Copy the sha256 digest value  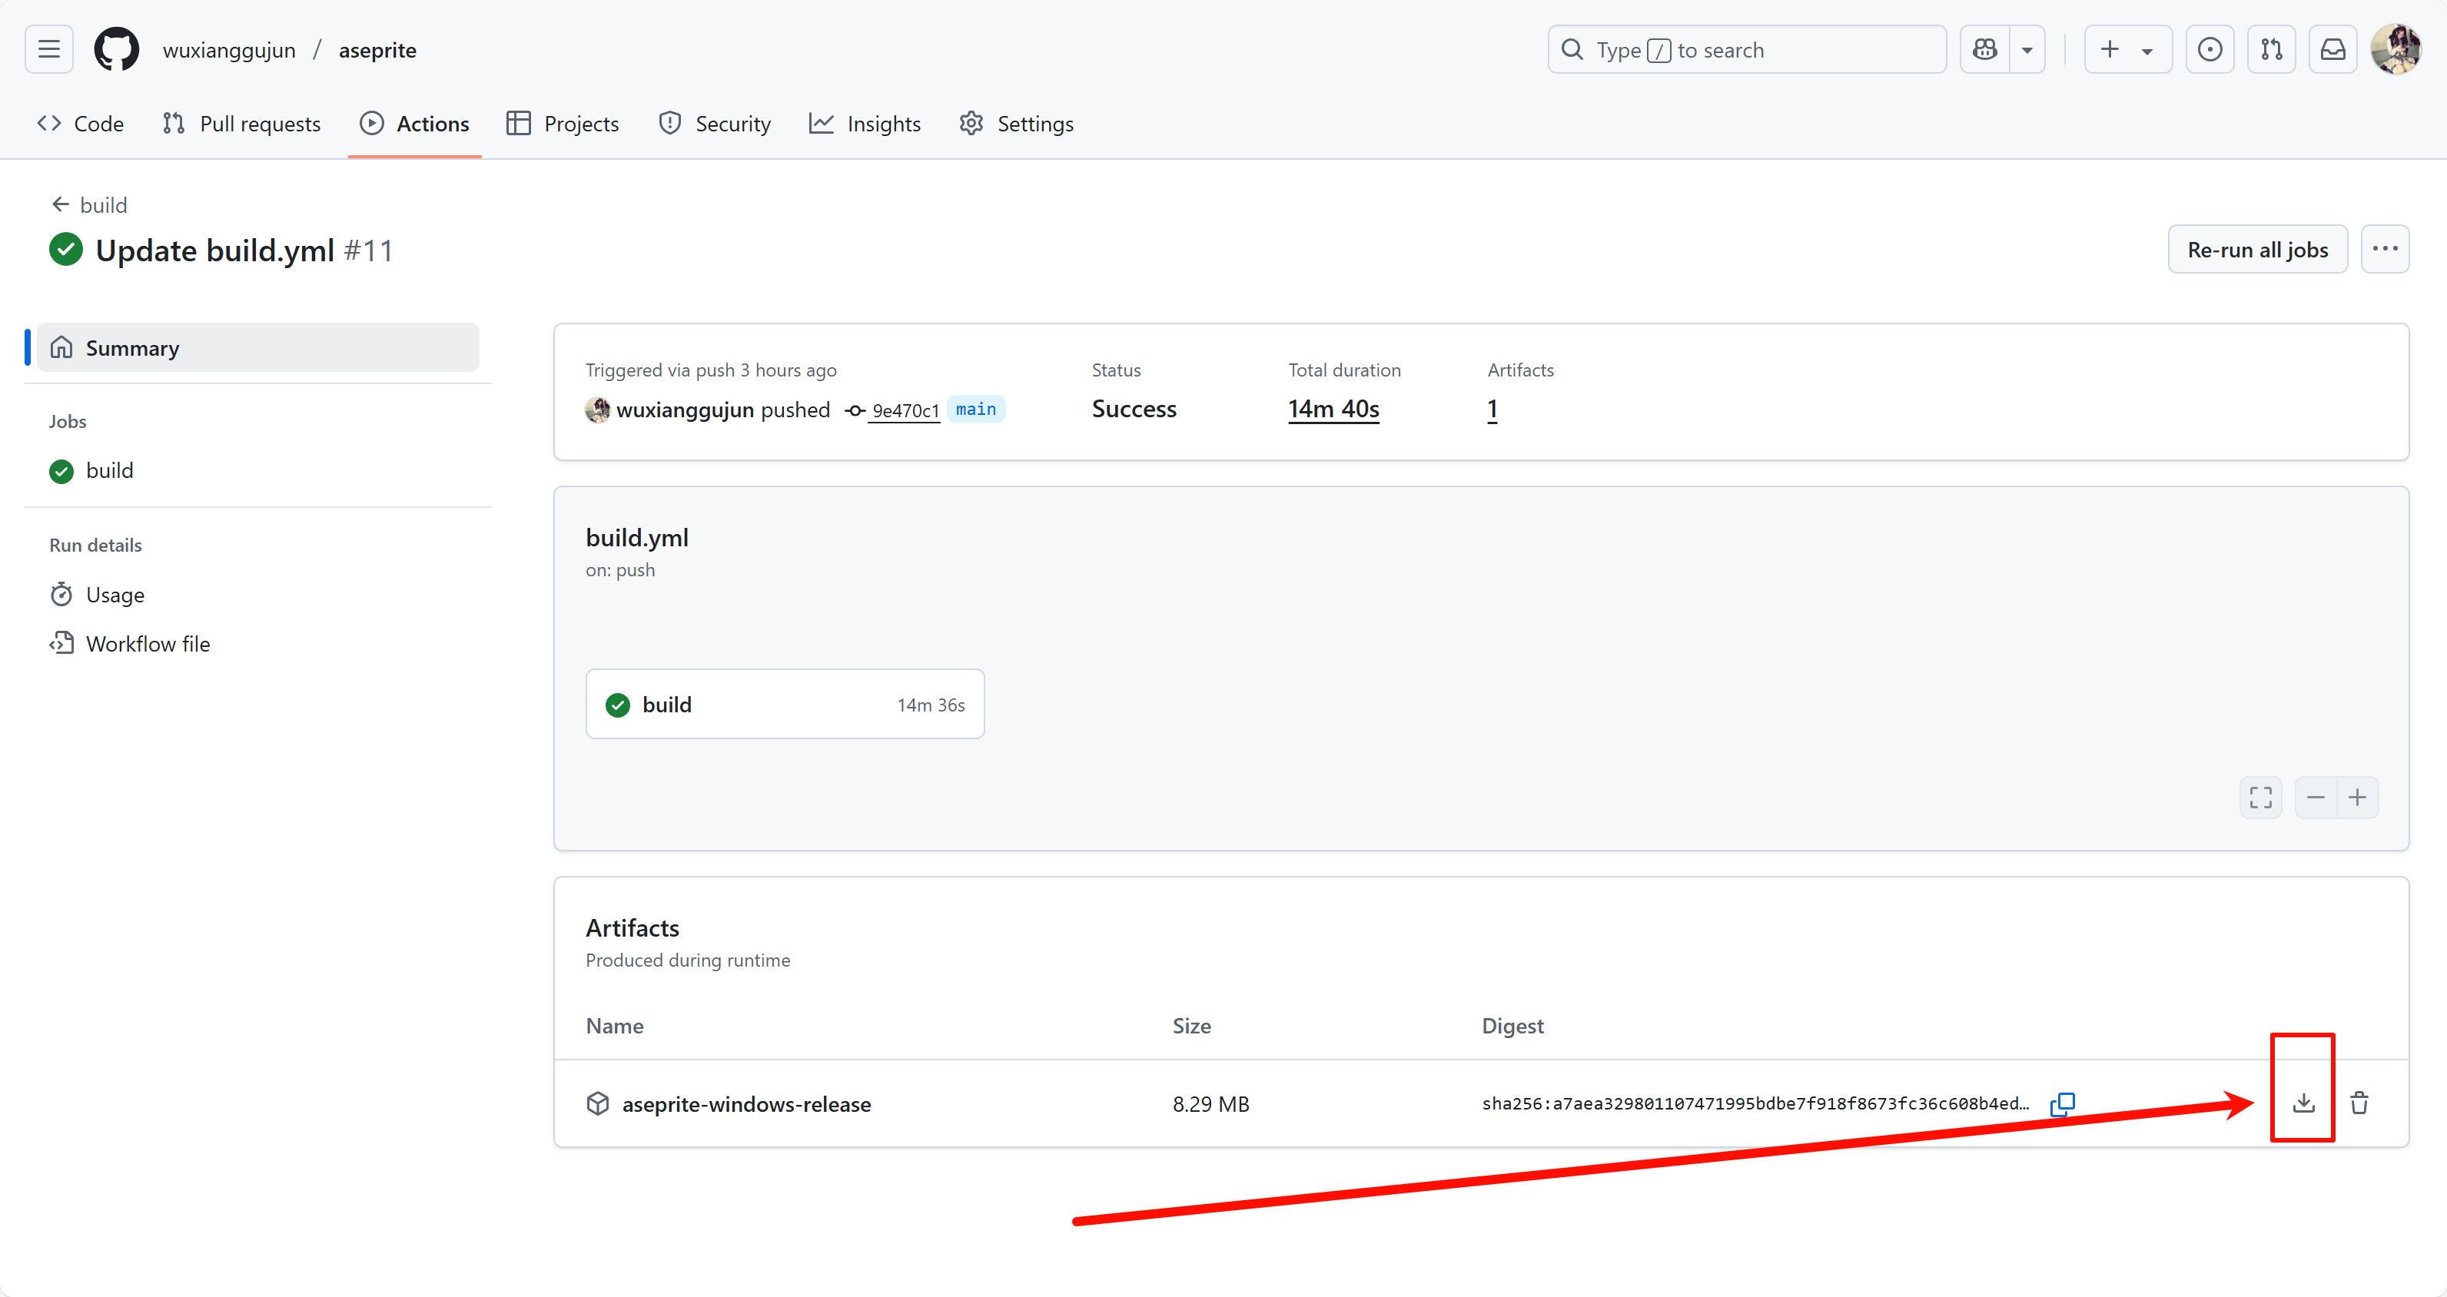pyautogui.click(x=2064, y=1103)
